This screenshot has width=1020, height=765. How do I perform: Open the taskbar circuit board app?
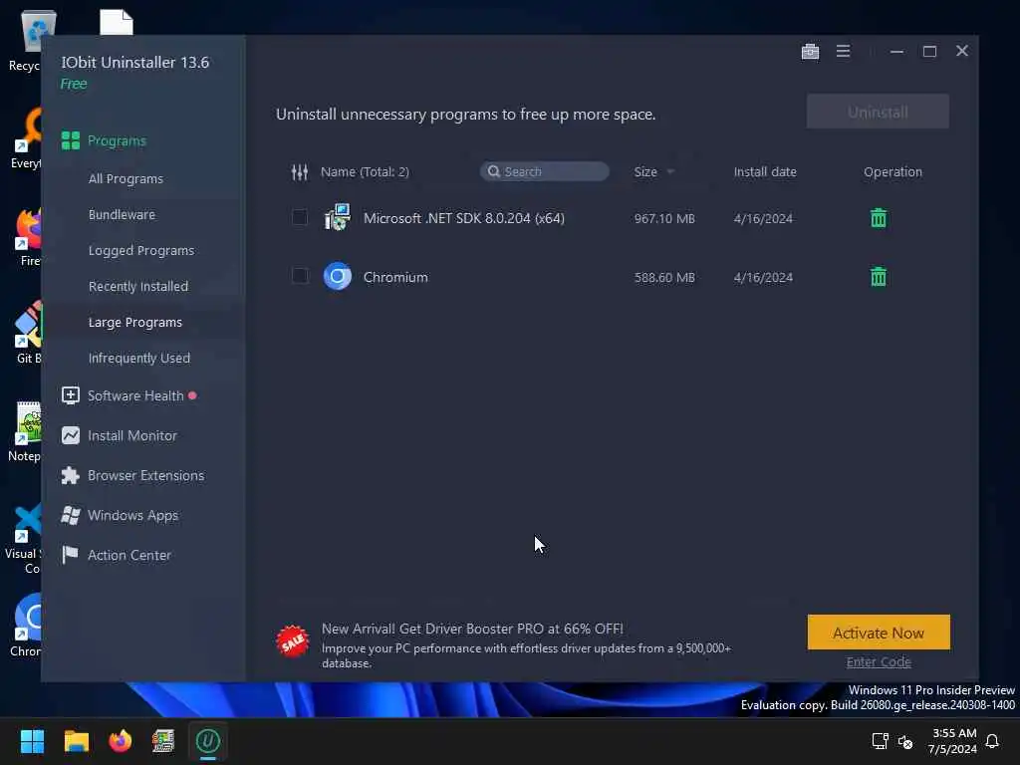pyautogui.click(x=163, y=741)
